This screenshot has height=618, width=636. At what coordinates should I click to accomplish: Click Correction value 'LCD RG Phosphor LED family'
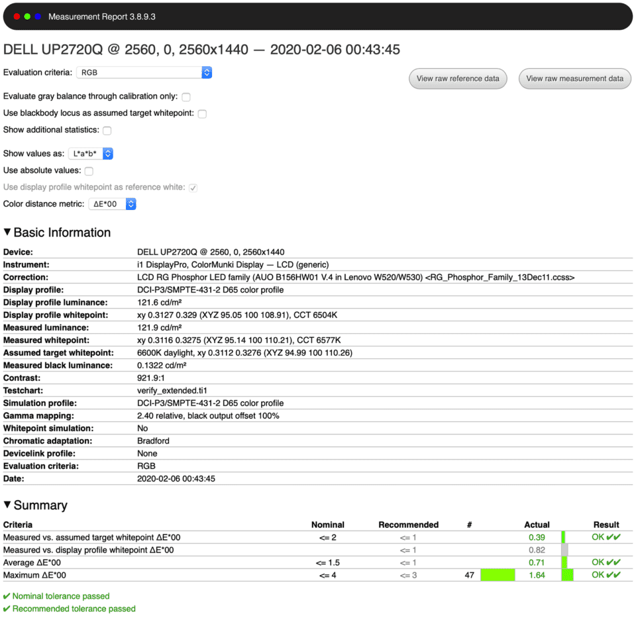click(356, 277)
